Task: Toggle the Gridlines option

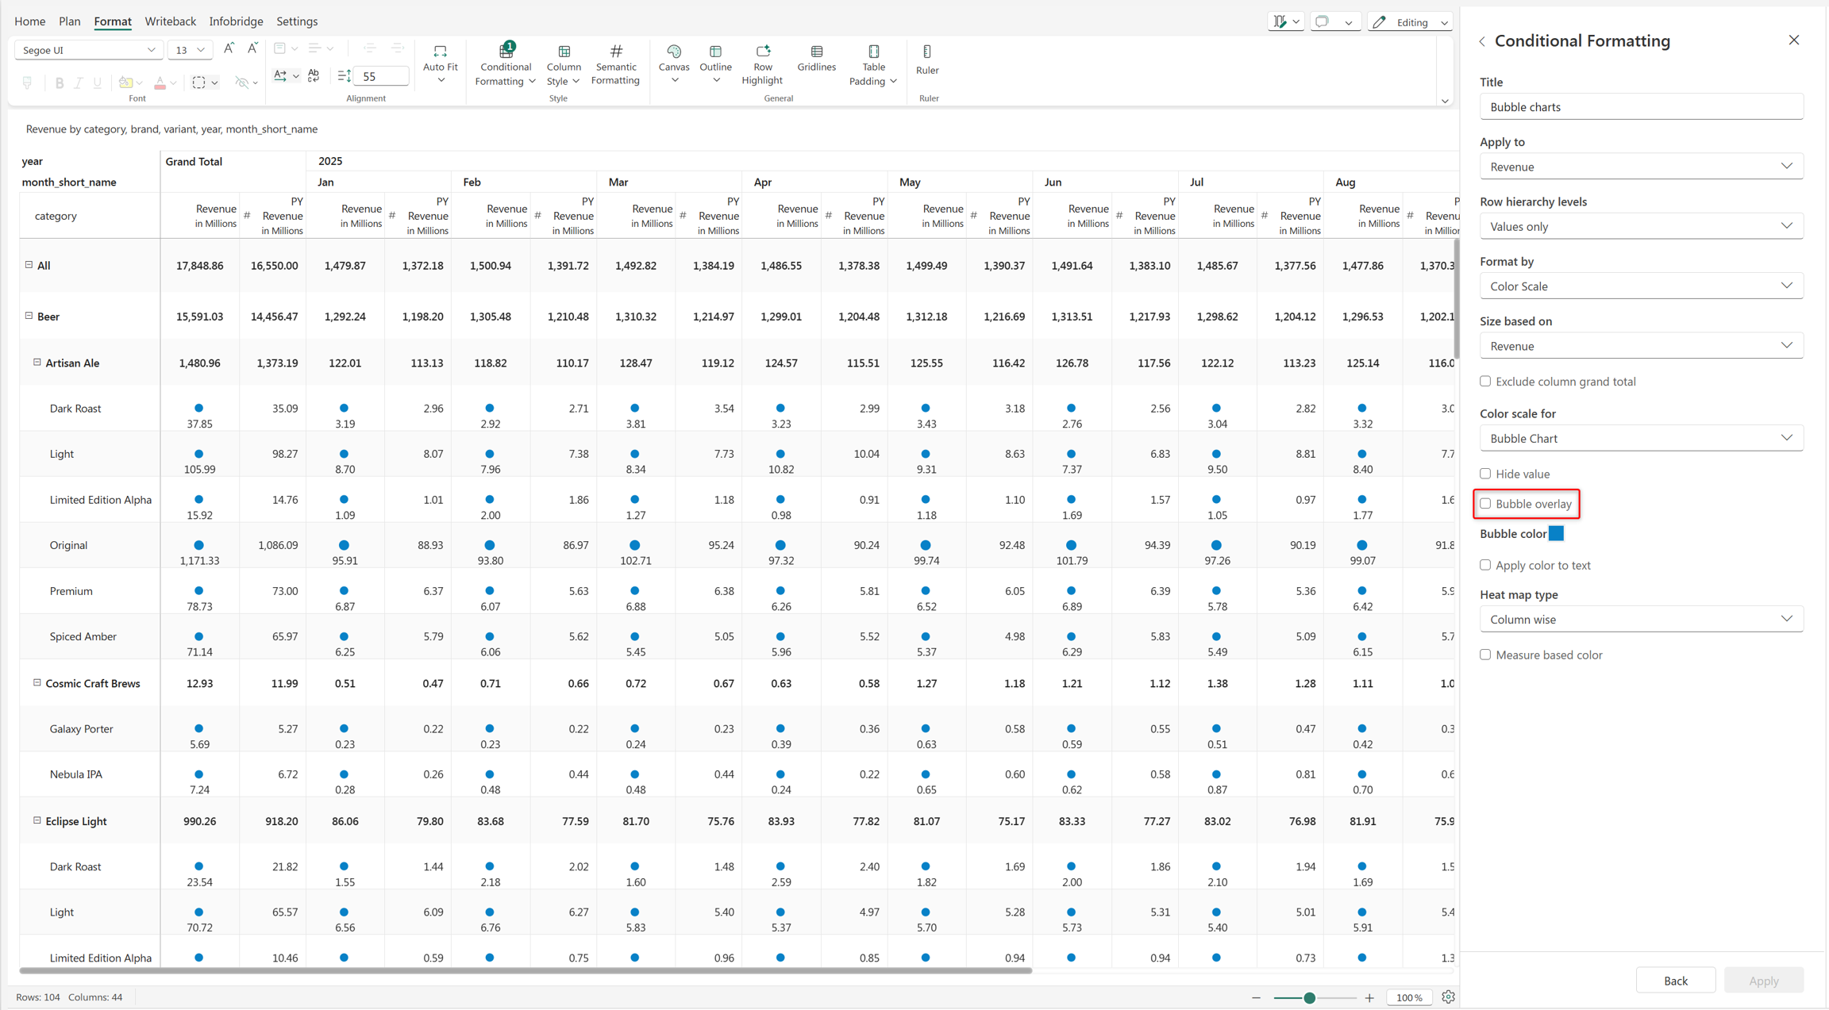Action: point(816,58)
